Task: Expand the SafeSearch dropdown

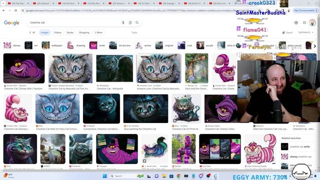Action: (x=305, y=32)
